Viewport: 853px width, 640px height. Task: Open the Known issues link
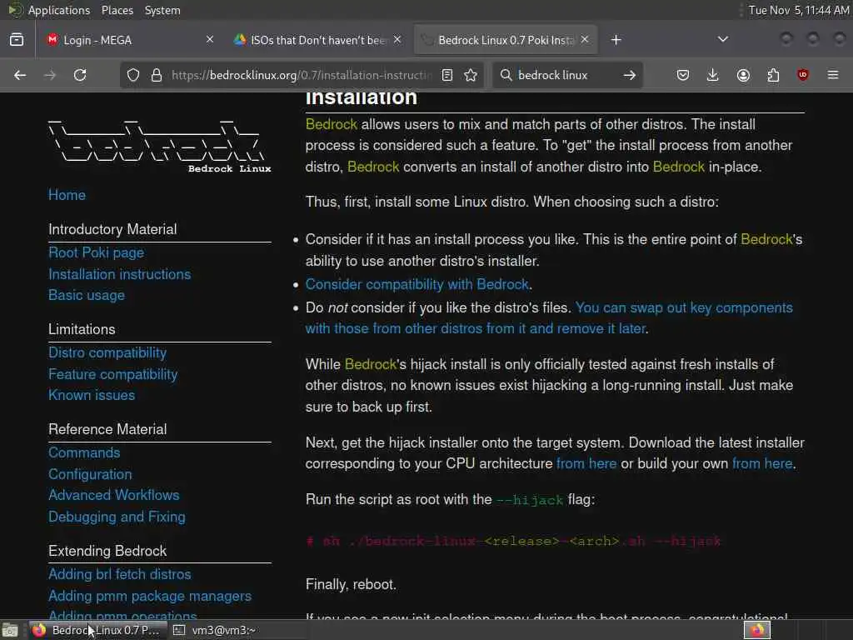(92, 395)
